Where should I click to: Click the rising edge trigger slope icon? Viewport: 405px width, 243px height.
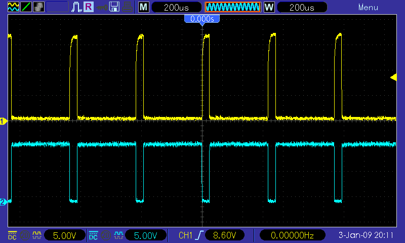199,235
